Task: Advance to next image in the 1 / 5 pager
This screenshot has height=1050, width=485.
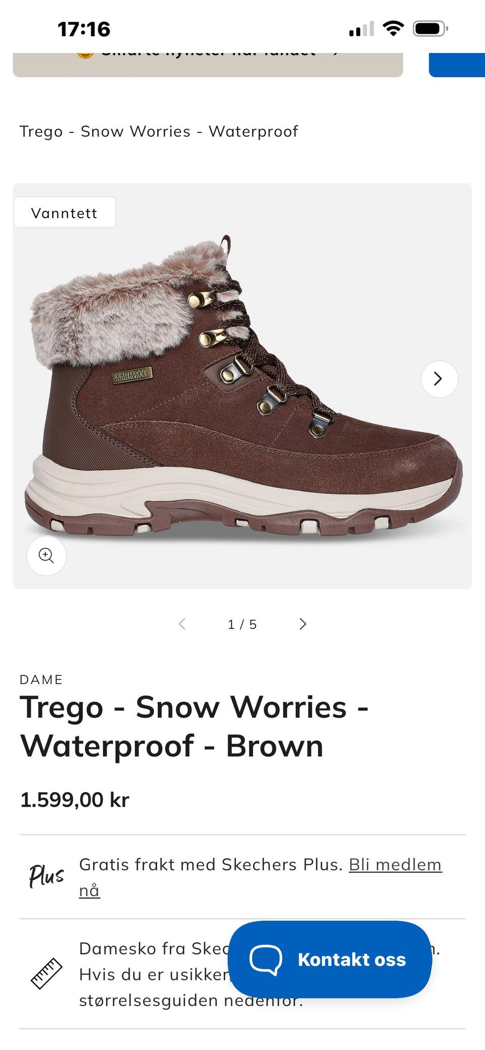Action: tap(303, 624)
